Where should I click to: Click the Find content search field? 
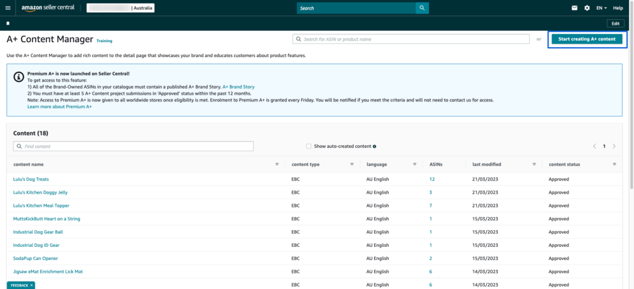point(134,146)
